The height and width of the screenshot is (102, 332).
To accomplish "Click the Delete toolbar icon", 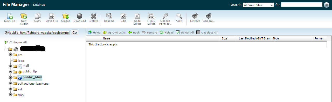I will [x=94, y=16].
